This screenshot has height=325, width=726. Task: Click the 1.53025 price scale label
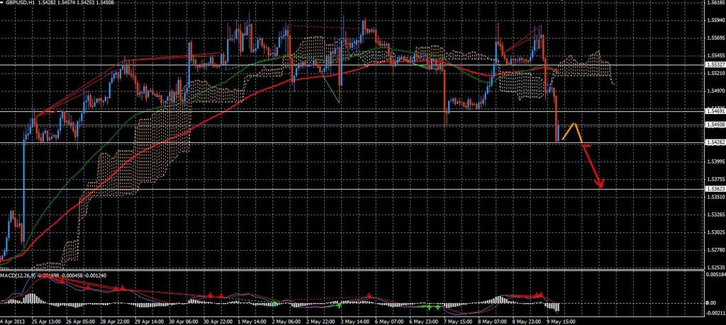coord(716,232)
